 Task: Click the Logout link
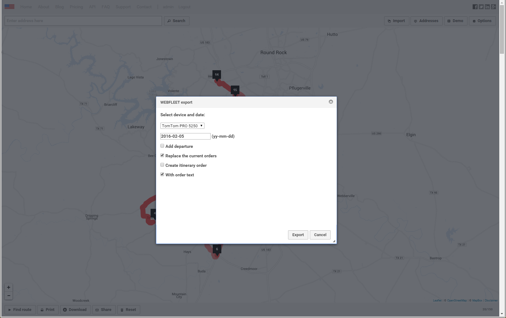coord(184,7)
